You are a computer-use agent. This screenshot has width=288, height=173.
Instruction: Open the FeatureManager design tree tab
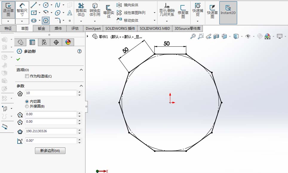[21, 42]
